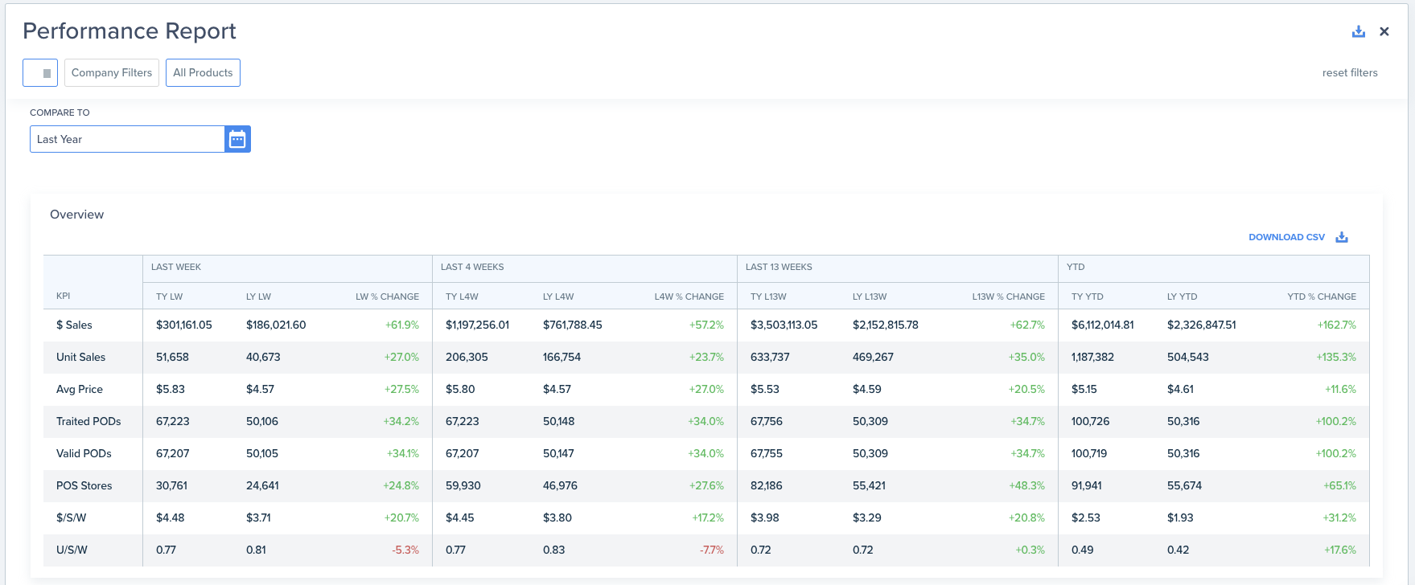The width and height of the screenshot is (1415, 585).
Task: Click the LY L4W column header
Action: pyautogui.click(x=558, y=297)
